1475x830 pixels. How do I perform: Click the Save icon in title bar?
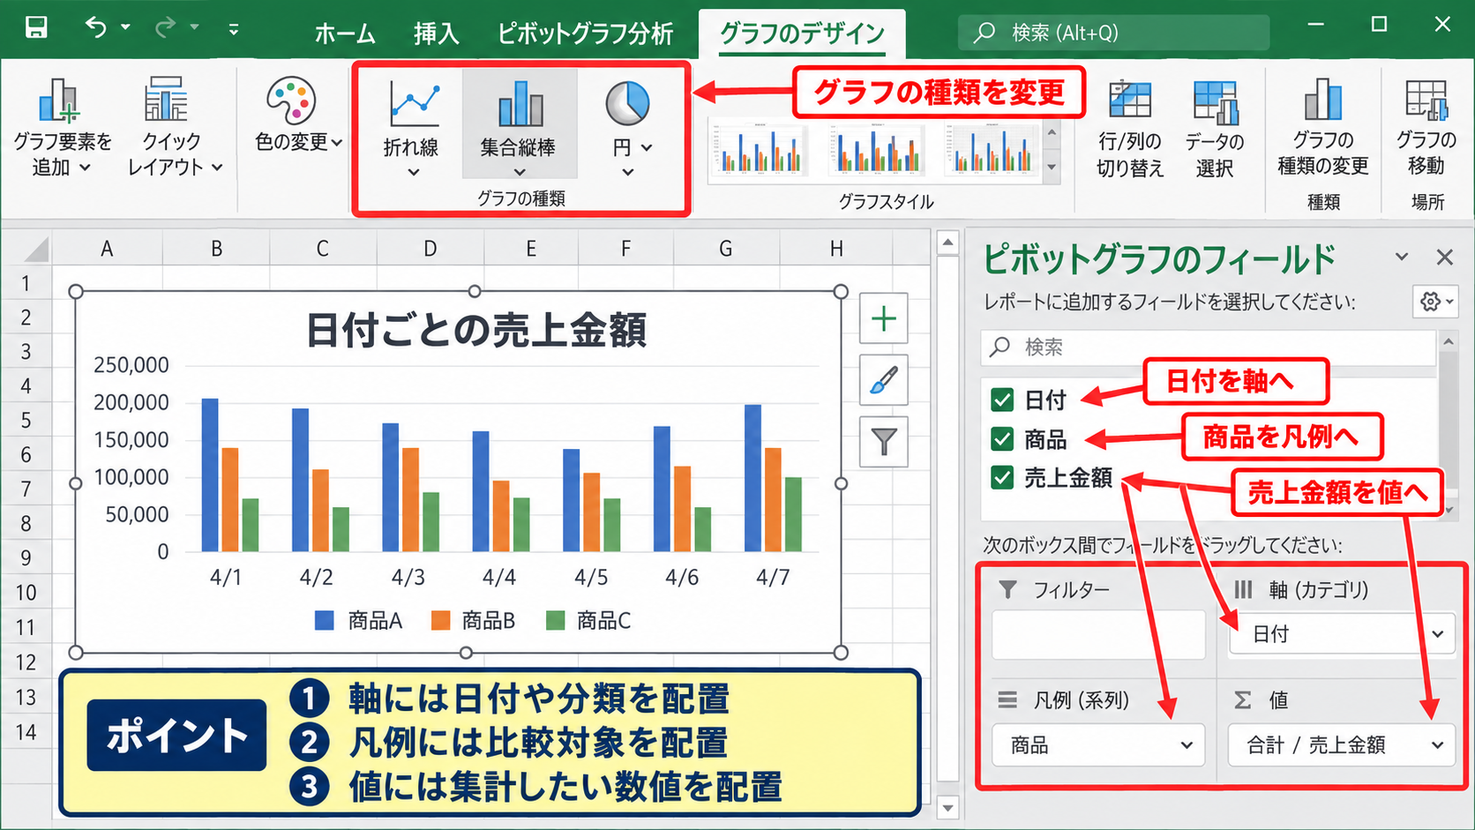click(36, 27)
